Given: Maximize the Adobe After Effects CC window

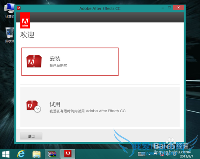Looking at the screenshot, I should [169, 8].
